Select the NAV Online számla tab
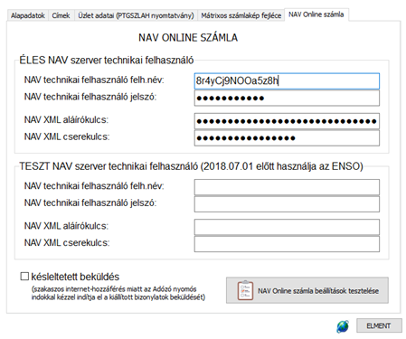Image resolution: width=406 pixels, height=339 pixels. (x=316, y=14)
